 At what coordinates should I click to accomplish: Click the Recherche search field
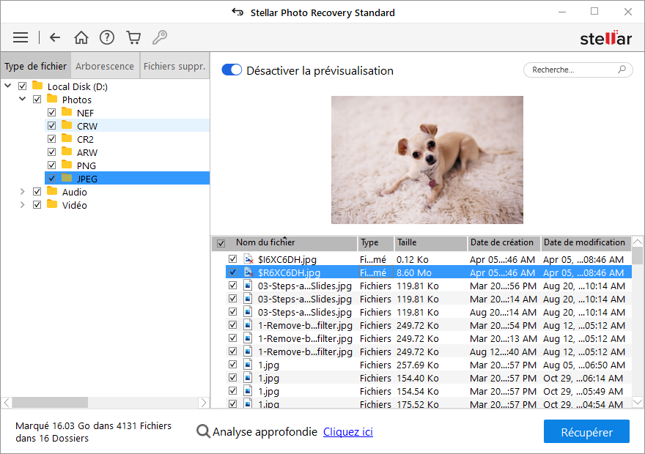(572, 70)
